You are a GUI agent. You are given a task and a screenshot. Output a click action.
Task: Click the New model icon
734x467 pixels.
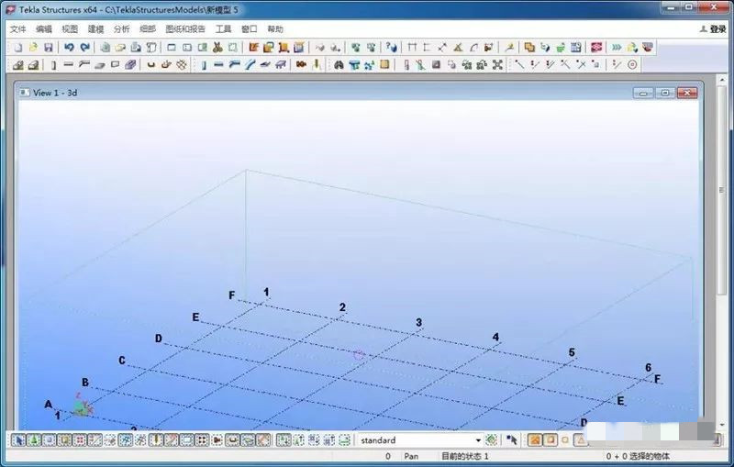[x=17, y=48]
